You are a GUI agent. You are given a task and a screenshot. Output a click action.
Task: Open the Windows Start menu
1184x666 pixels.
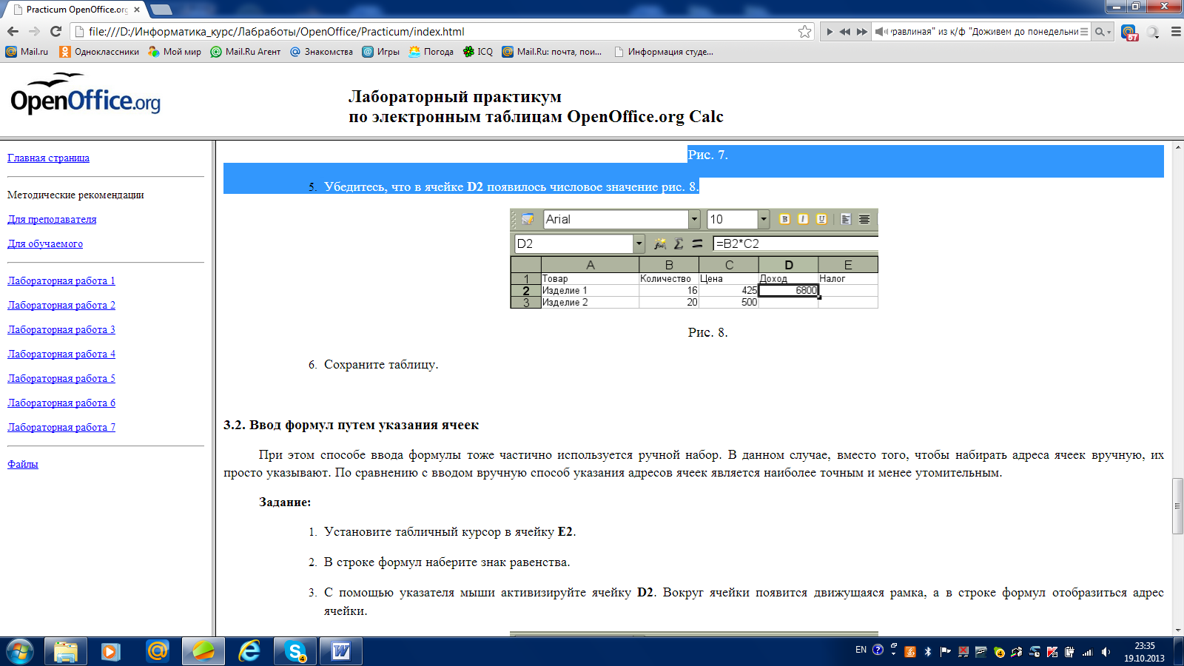point(19,651)
